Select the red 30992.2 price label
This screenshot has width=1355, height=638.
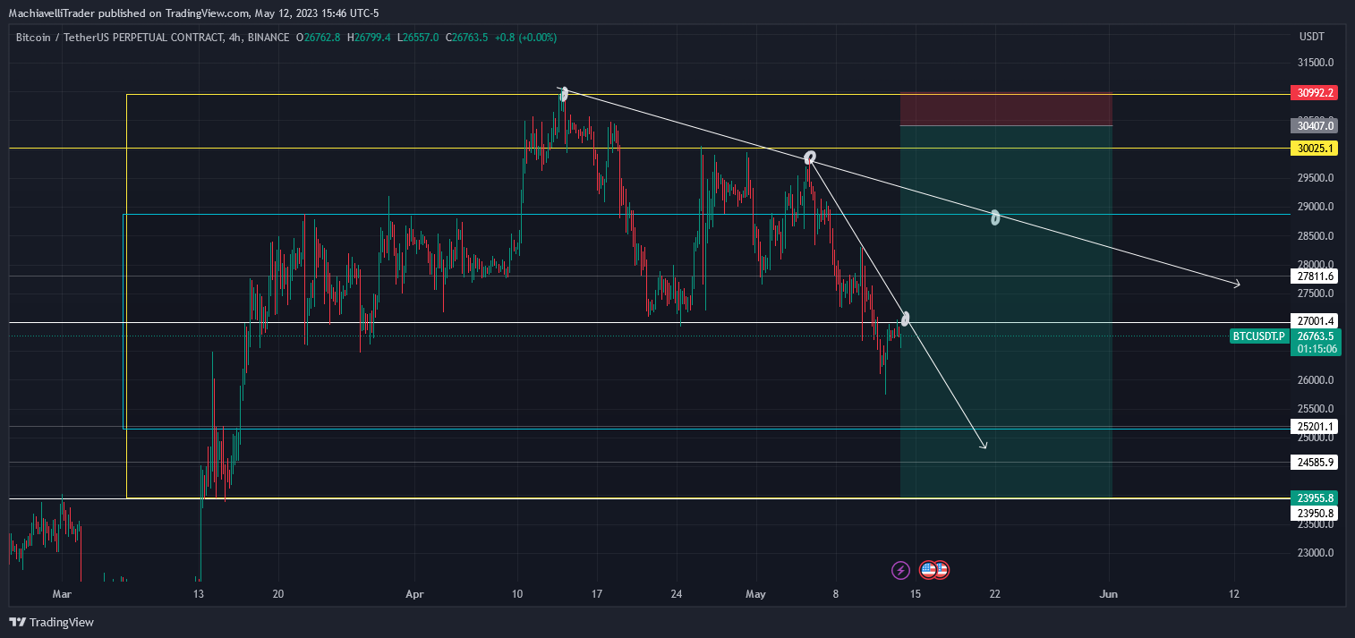point(1315,93)
